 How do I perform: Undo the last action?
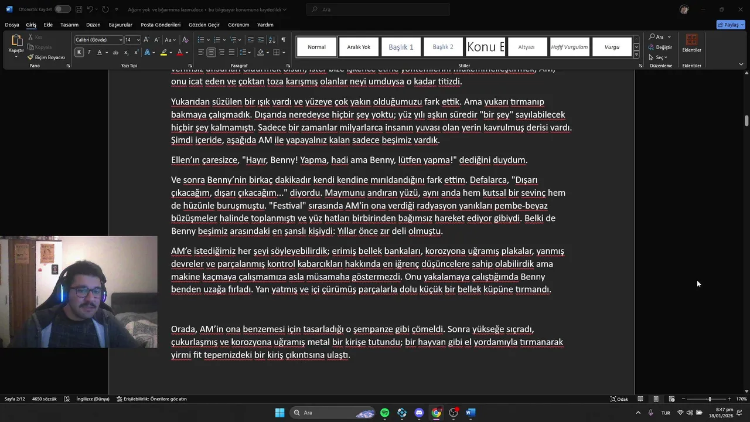click(x=90, y=9)
